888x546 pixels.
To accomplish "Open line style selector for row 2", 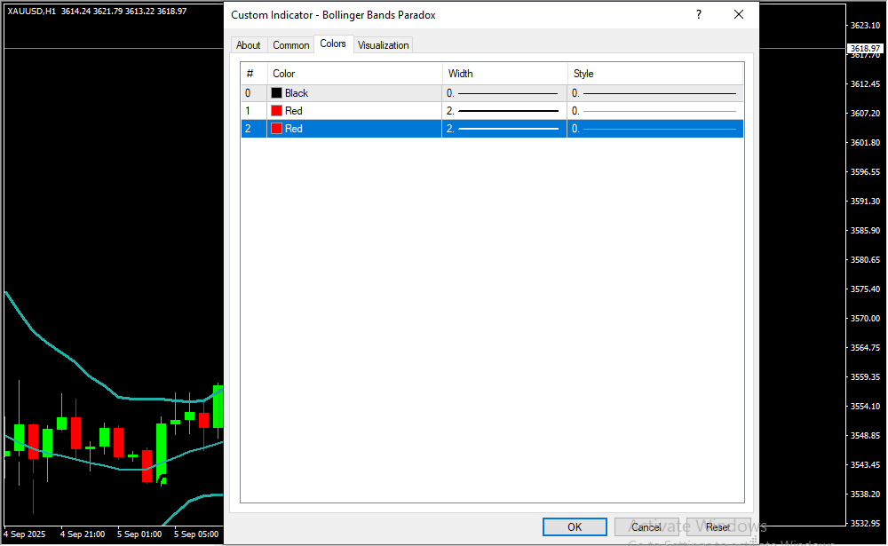I will coord(654,129).
